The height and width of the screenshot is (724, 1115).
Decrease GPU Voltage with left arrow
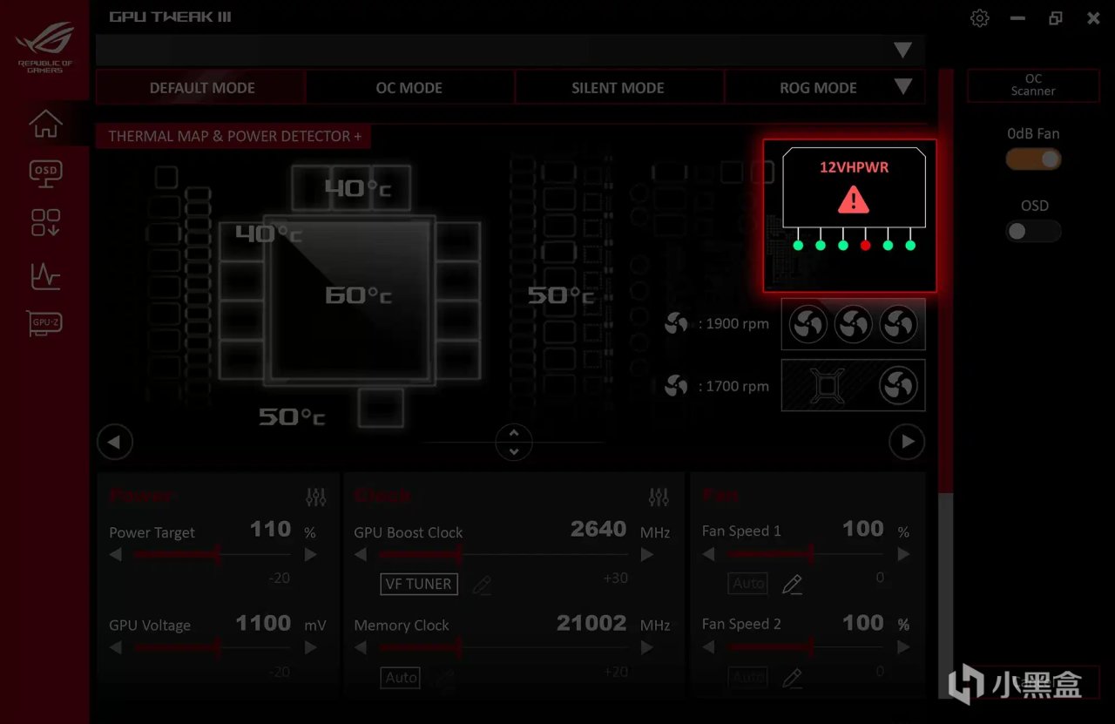pos(116,648)
